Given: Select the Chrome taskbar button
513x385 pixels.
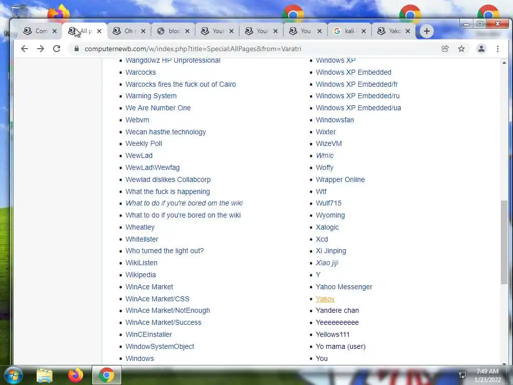Looking at the screenshot, I should point(106,375).
